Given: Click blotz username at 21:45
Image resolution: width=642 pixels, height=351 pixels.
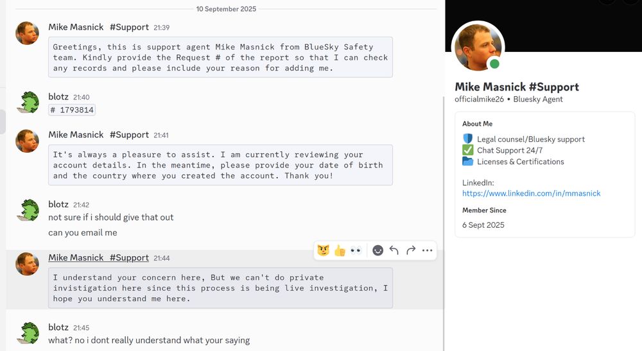Looking at the screenshot, I should point(58,327).
